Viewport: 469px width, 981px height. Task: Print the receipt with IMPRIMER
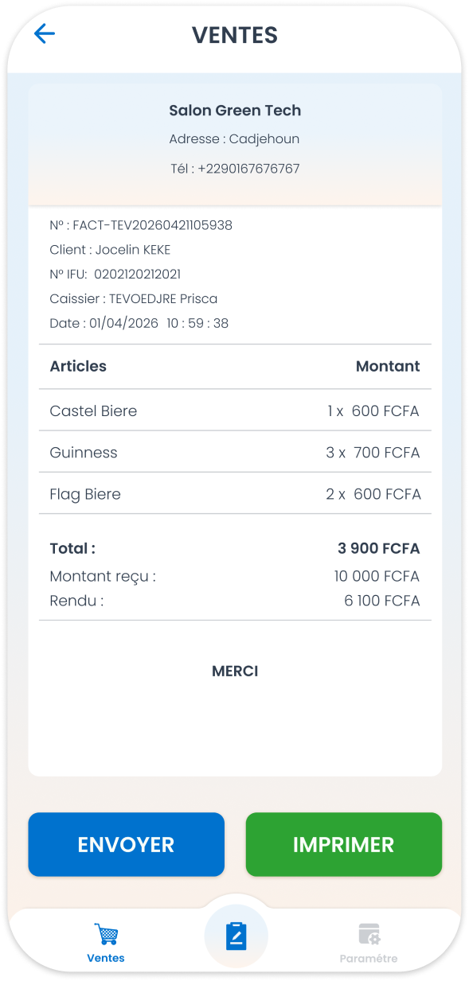(344, 844)
